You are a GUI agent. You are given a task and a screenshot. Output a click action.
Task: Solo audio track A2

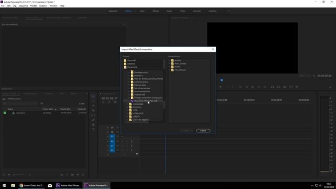tap(127, 146)
